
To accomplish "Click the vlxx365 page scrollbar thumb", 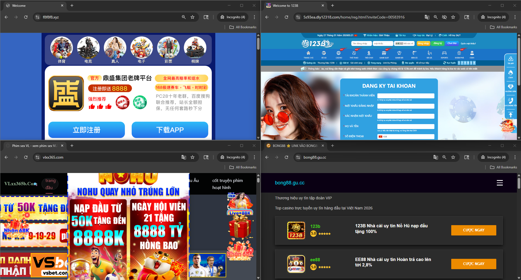I will pos(258,180).
